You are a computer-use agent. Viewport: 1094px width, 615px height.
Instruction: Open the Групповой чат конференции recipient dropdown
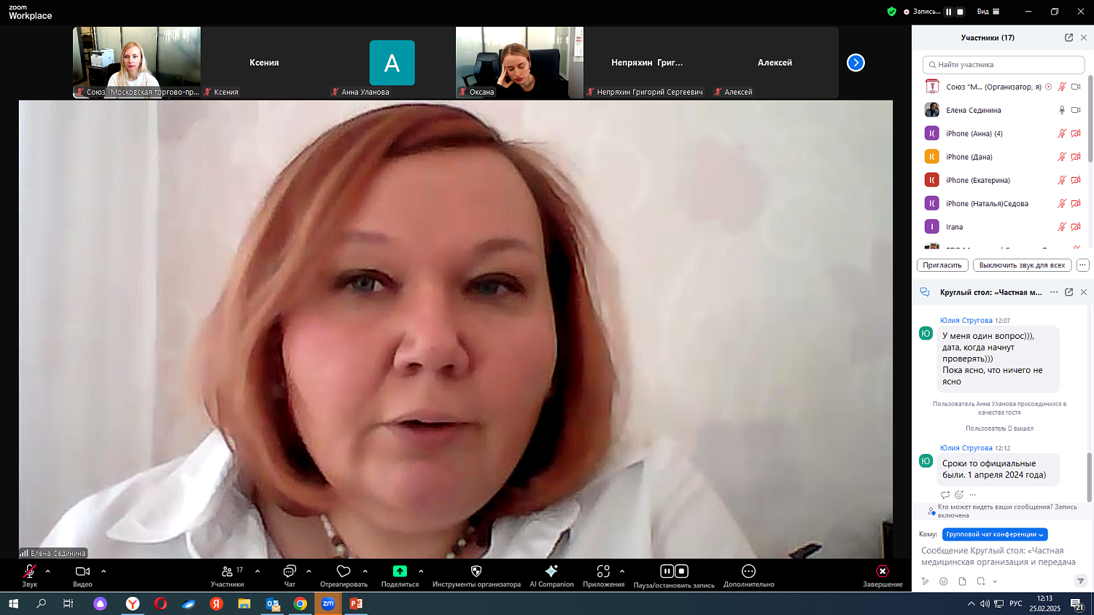tap(995, 534)
